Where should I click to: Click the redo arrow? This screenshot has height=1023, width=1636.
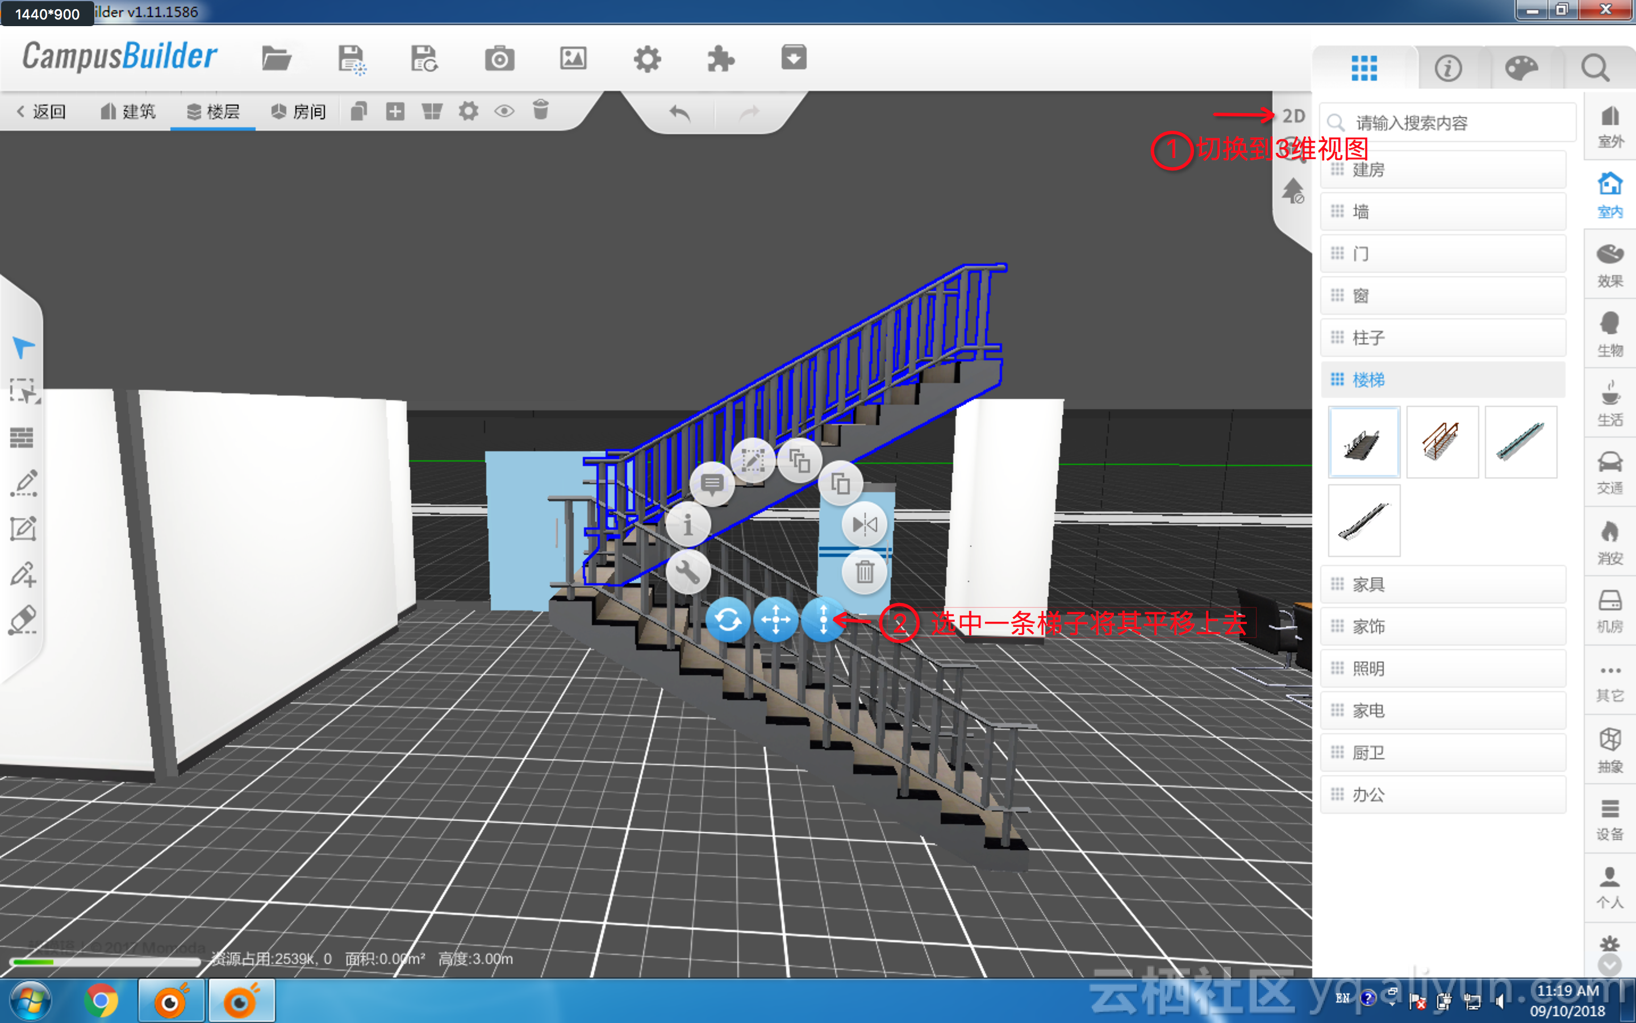[x=749, y=113]
